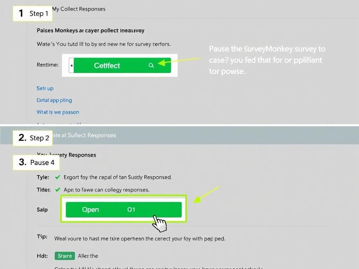359x269 pixels.
Task: Toggle the checkmark beside Apn to fawe row
Action: [x=57, y=189]
